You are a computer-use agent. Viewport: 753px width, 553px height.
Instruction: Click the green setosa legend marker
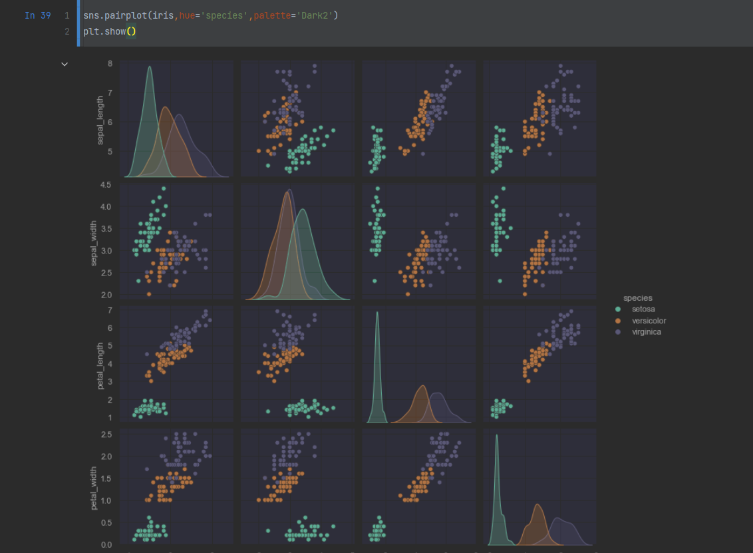coord(618,309)
